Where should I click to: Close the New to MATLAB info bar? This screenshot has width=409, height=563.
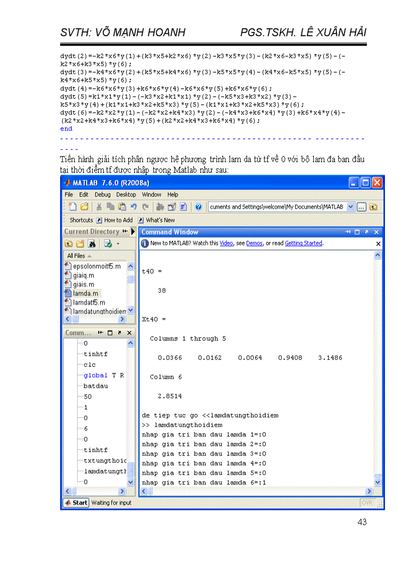[378, 244]
